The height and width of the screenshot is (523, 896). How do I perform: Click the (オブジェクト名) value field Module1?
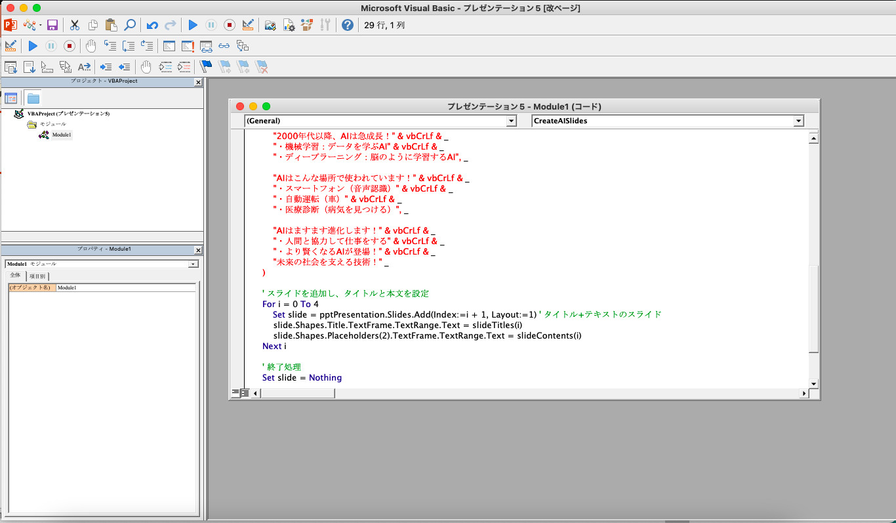pos(126,287)
